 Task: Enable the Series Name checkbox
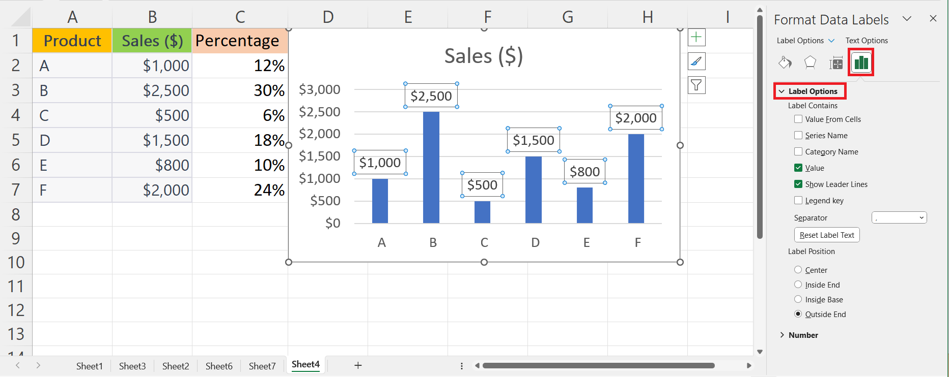point(798,135)
